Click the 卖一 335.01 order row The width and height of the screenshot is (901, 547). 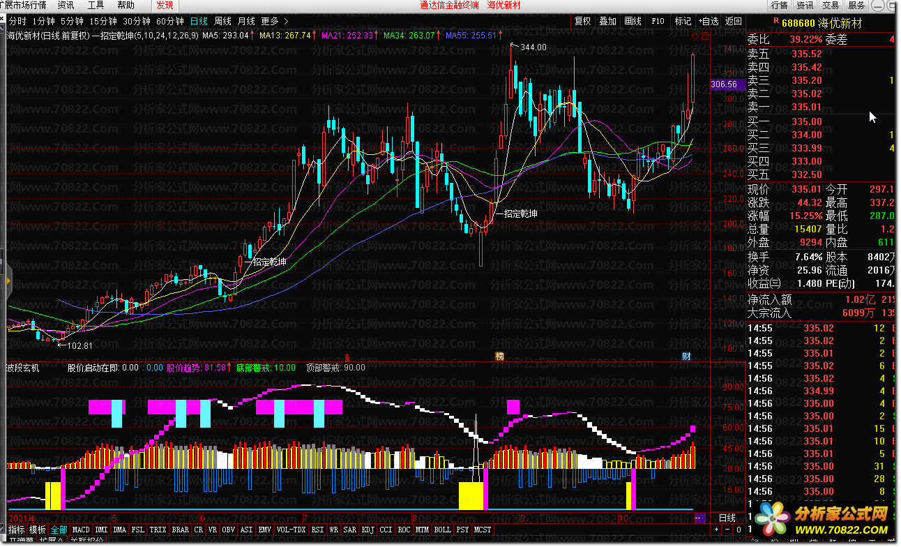pyautogui.click(x=821, y=107)
